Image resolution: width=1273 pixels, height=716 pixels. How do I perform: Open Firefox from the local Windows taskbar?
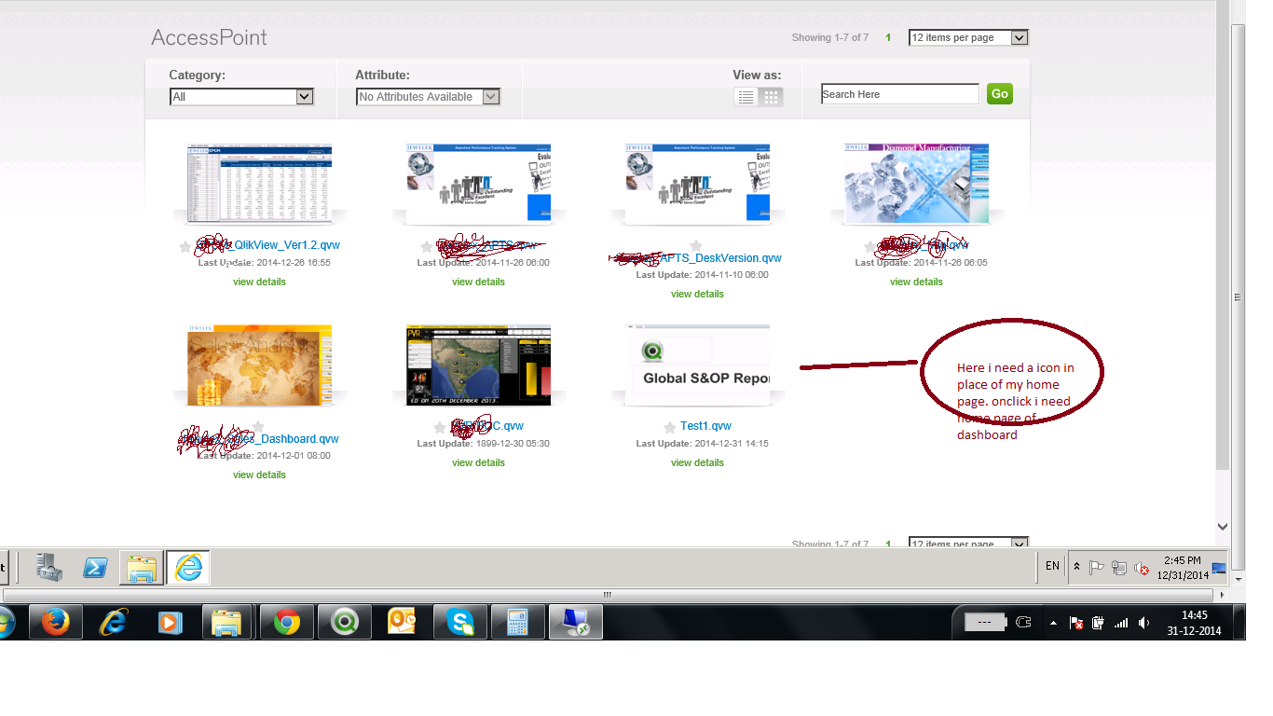[x=55, y=622]
